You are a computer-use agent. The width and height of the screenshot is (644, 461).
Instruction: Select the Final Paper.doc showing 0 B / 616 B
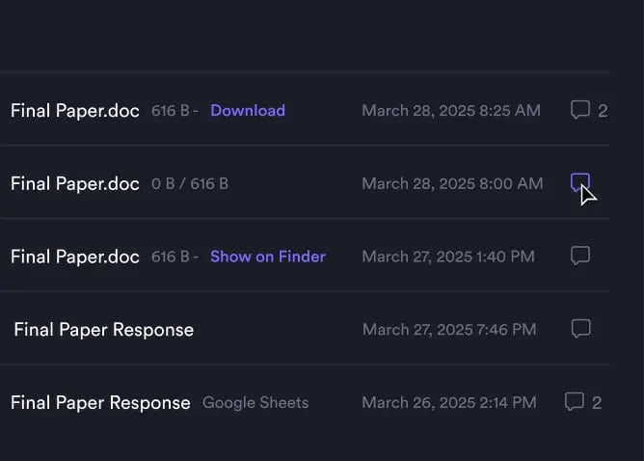coord(75,183)
